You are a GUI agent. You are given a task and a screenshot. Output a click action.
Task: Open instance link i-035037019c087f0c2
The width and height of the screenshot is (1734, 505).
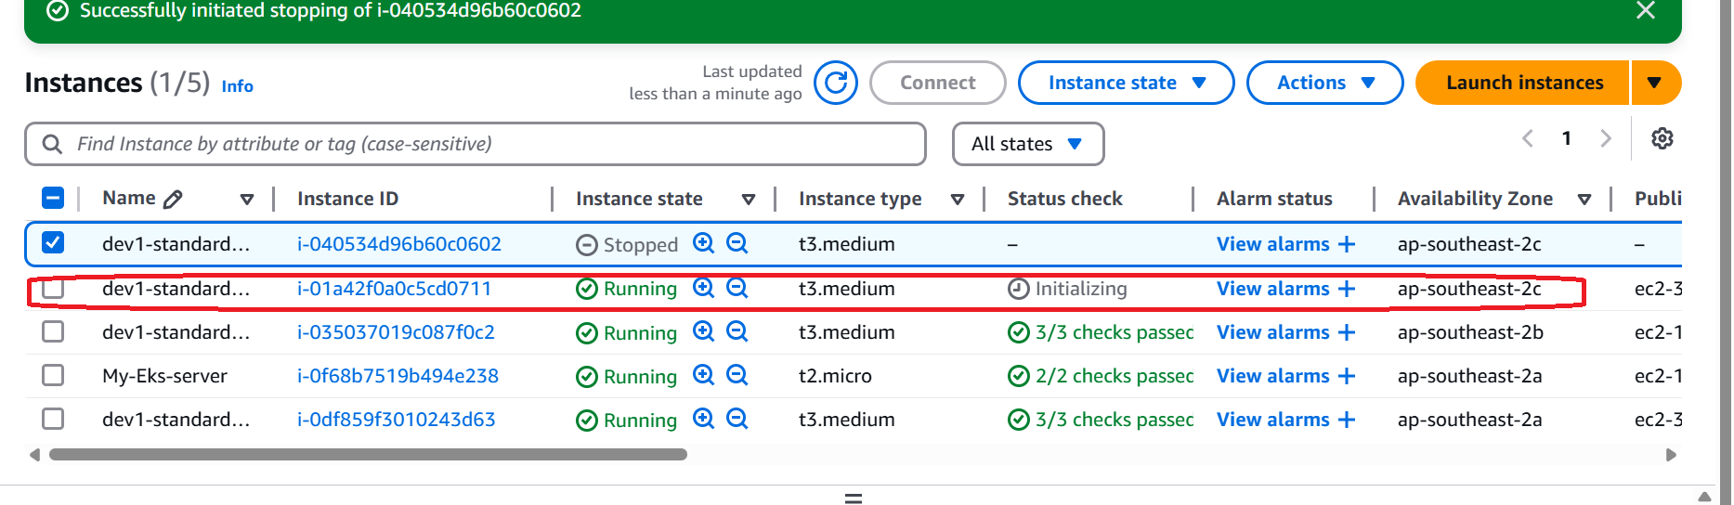(x=396, y=332)
